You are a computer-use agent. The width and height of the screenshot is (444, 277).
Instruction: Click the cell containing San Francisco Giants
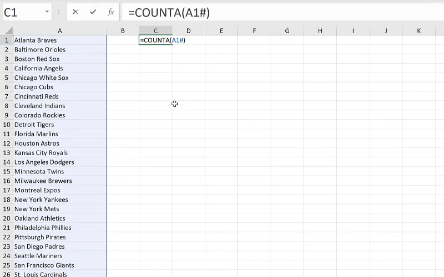pos(60,265)
